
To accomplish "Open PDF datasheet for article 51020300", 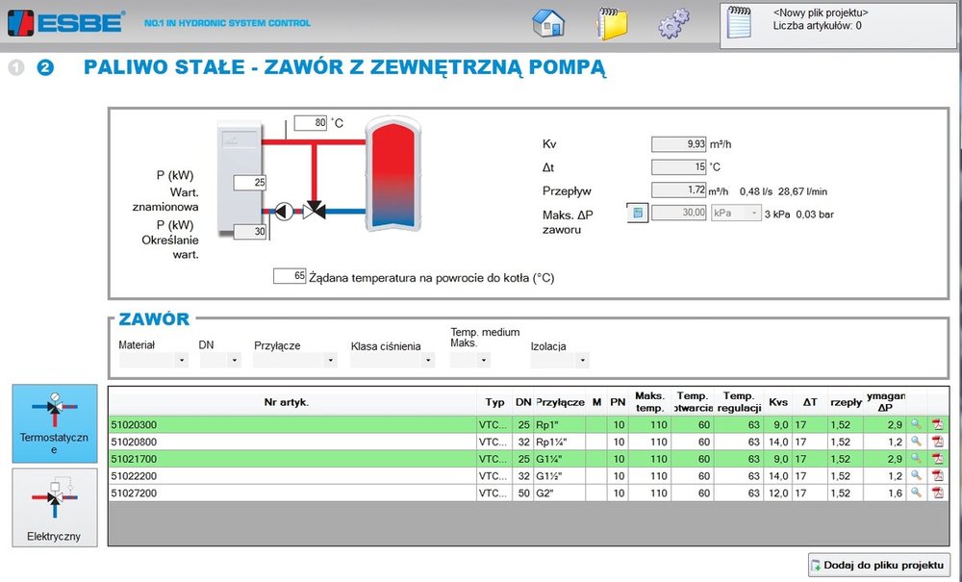I will pyautogui.click(x=938, y=424).
